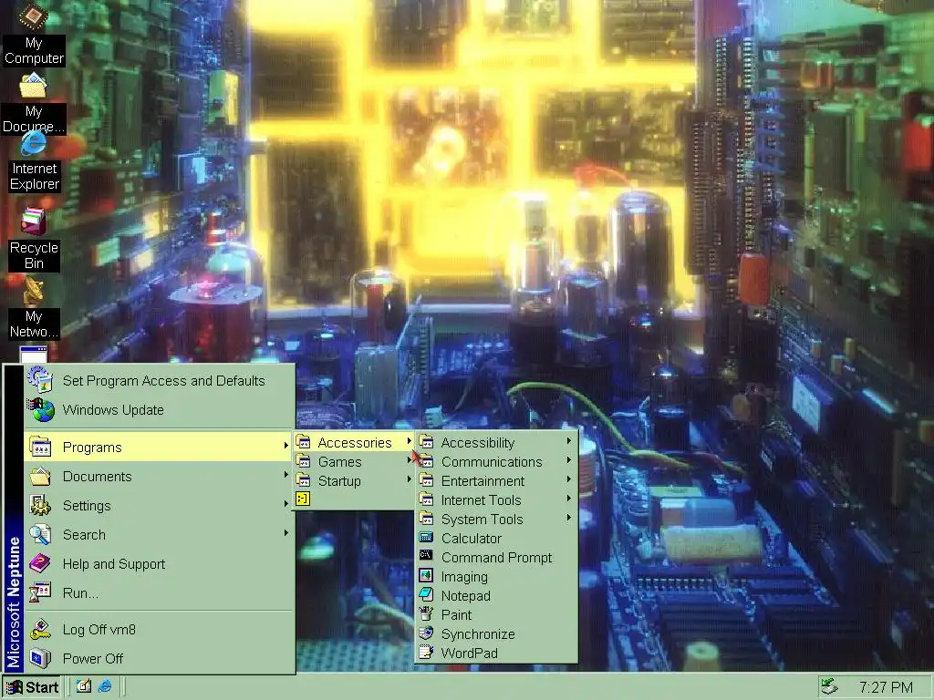
Task: Choose Power Off in Start menu
Action: [x=159, y=658]
